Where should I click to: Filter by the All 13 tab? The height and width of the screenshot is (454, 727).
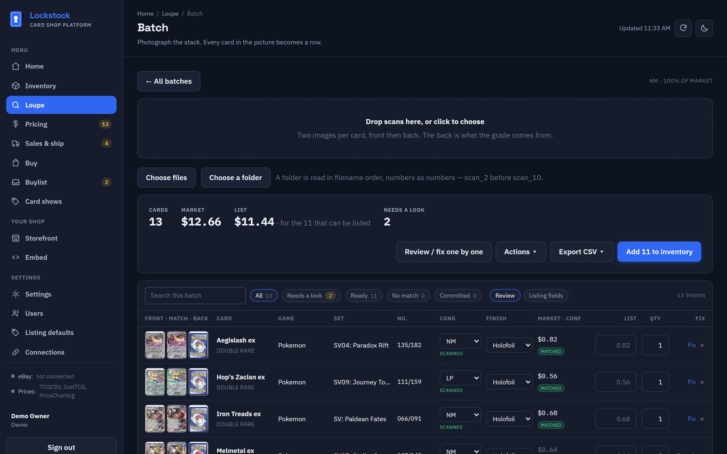pos(264,296)
